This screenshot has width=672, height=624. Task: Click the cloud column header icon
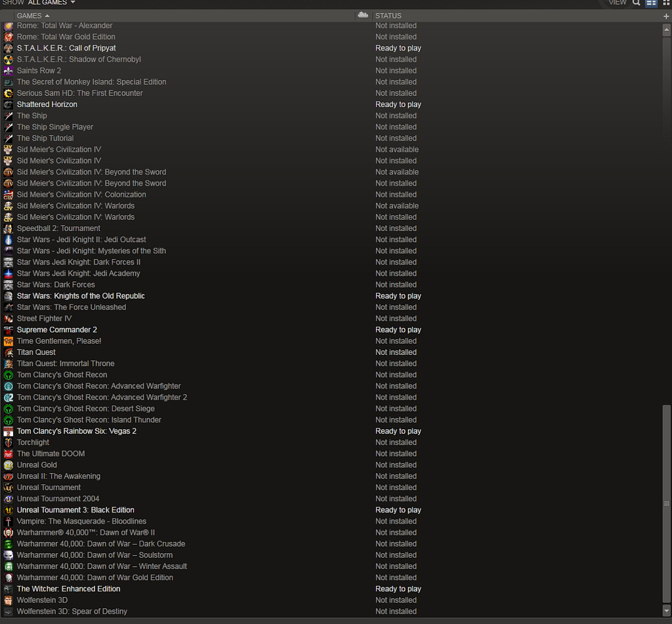tap(363, 16)
